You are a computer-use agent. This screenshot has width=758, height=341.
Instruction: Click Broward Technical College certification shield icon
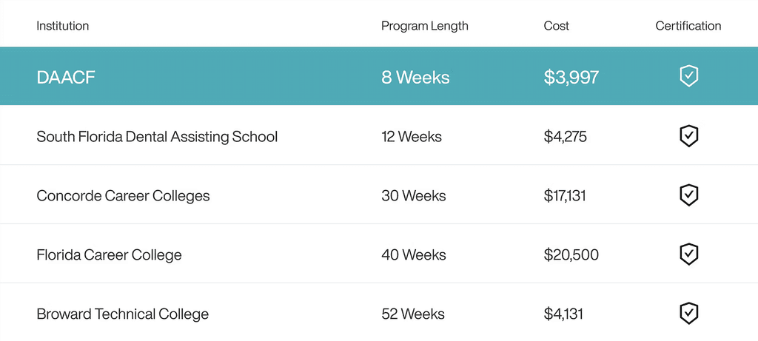click(688, 313)
